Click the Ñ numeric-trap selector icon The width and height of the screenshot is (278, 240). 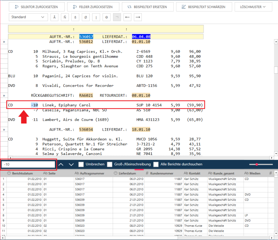coord(65,17)
